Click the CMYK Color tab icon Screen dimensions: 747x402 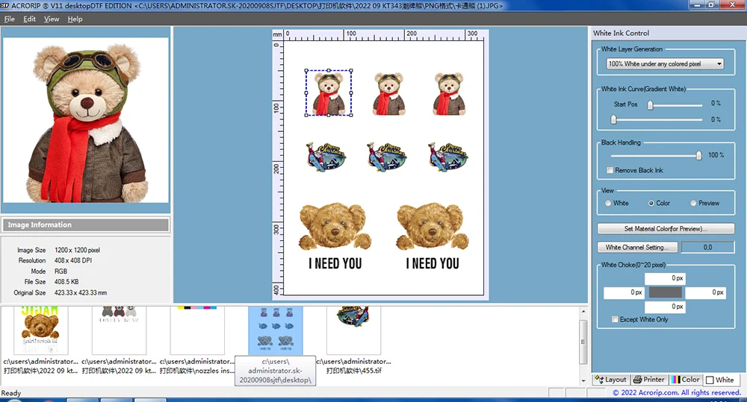click(x=675, y=380)
